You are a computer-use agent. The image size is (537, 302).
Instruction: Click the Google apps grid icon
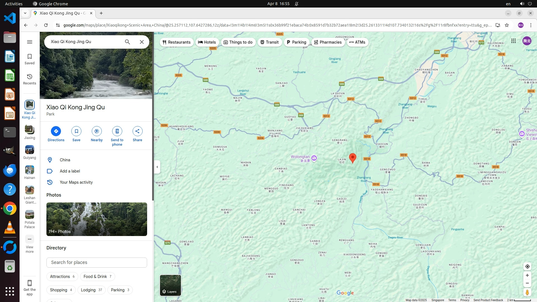click(514, 41)
